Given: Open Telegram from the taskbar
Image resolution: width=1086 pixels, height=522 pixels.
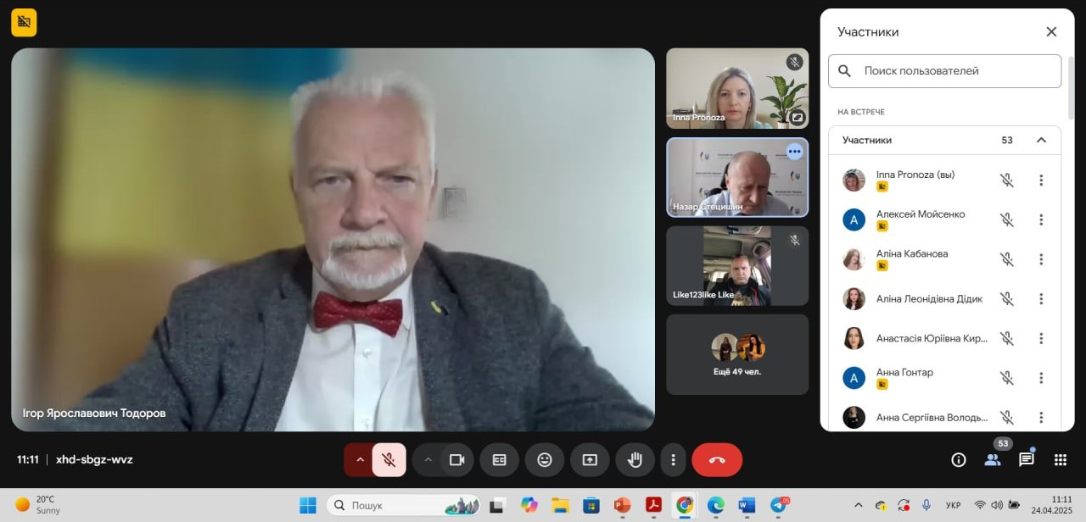Looking at the screenshot, I should pyautogui.click(x=778, y=505).
